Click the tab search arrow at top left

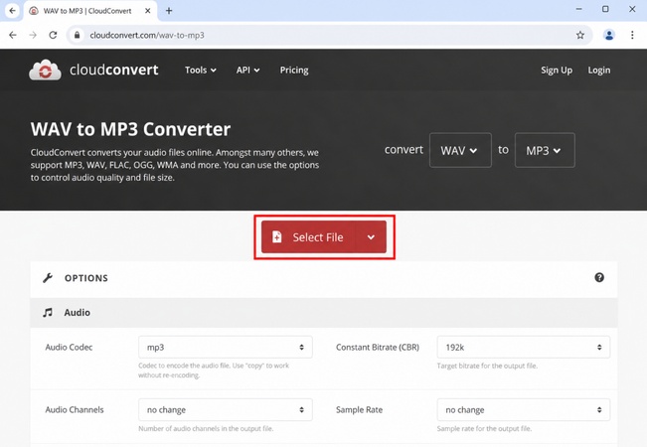12,10
